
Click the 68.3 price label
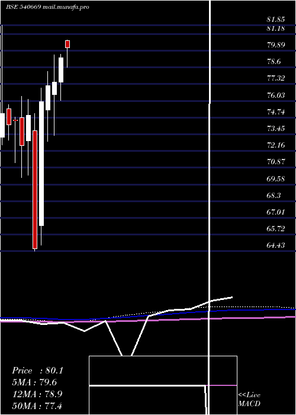(274, 195)
